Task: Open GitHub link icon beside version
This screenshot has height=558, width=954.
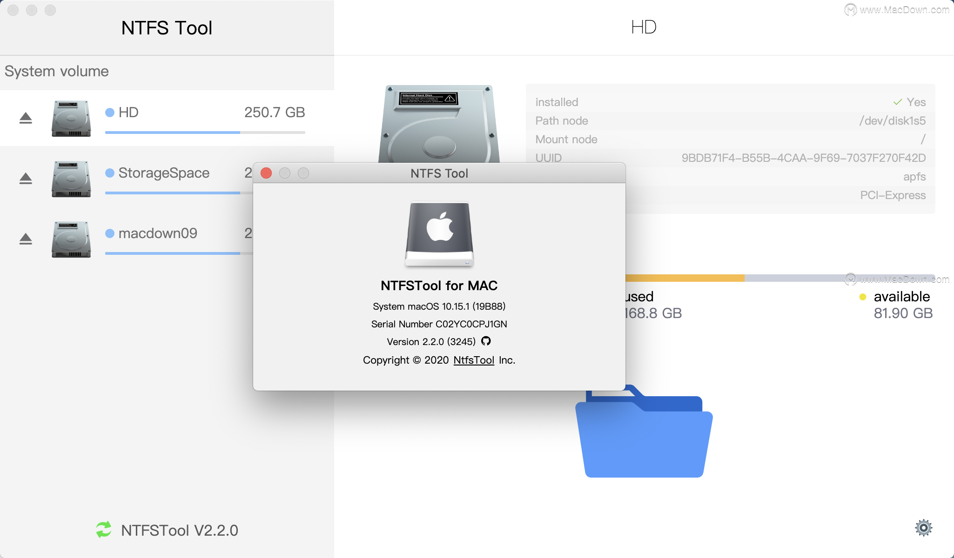Action: (486, 341)
